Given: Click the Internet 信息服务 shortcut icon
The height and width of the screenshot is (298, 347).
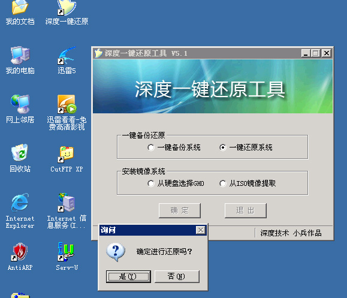Looking at the screenshot, I should [x=67, y=211].
